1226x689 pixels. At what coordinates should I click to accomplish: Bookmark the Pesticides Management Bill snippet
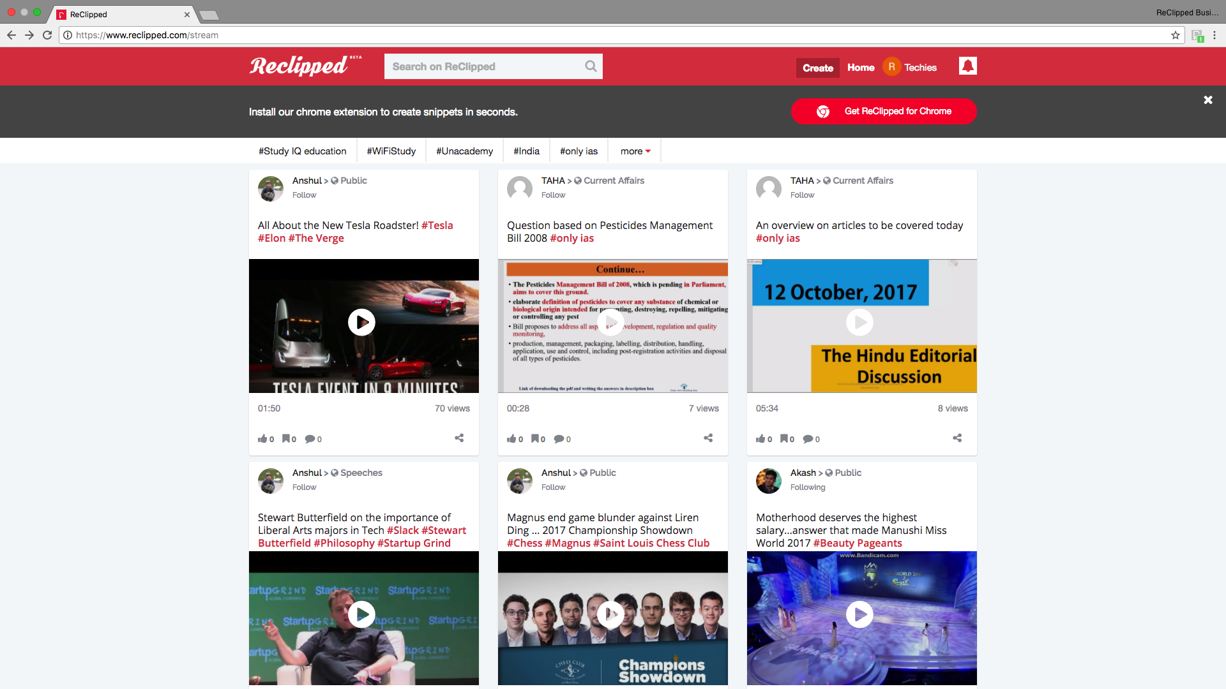click(538, 439)
